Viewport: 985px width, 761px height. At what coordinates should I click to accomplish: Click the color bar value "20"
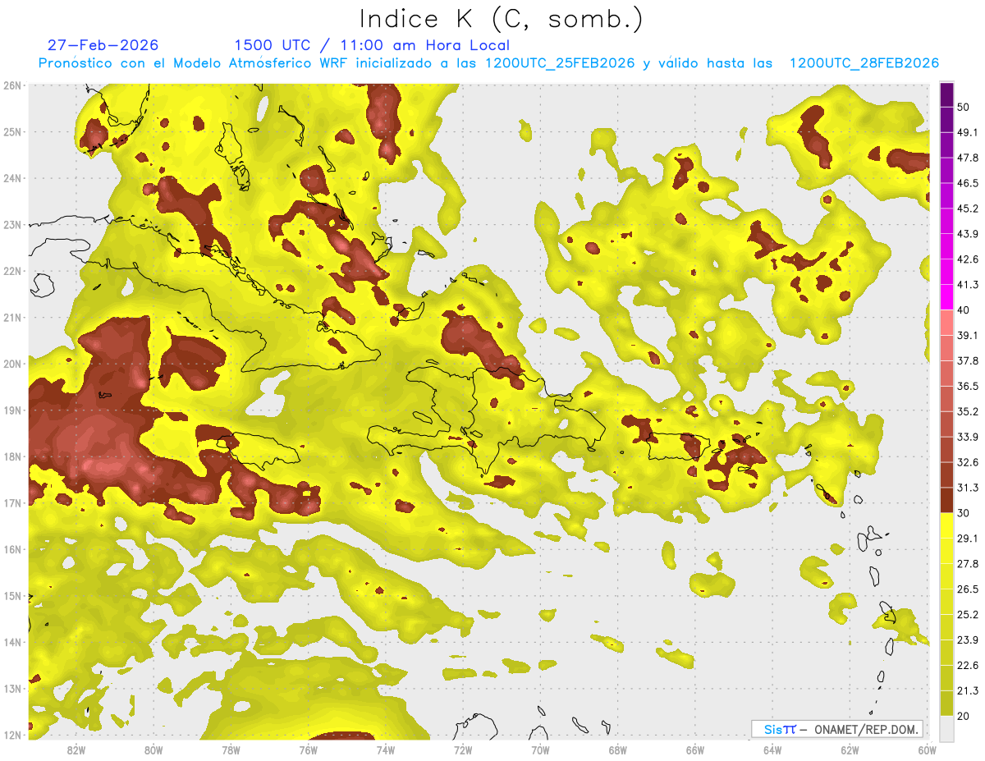(964, 717)
